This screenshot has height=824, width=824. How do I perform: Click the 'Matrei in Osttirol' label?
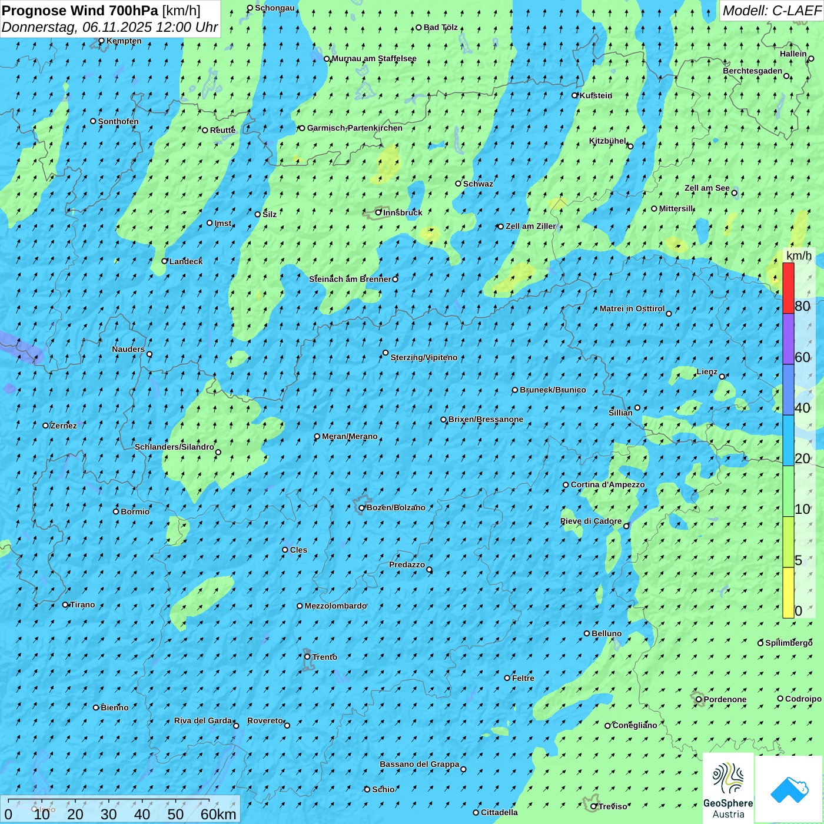pyautogui.click(x=632, y=308)
